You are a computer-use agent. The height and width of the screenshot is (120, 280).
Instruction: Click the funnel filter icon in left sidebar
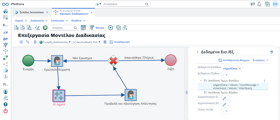coord(6,45)
